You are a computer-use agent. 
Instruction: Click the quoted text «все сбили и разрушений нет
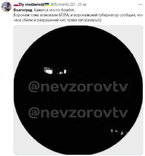(40, 20)
